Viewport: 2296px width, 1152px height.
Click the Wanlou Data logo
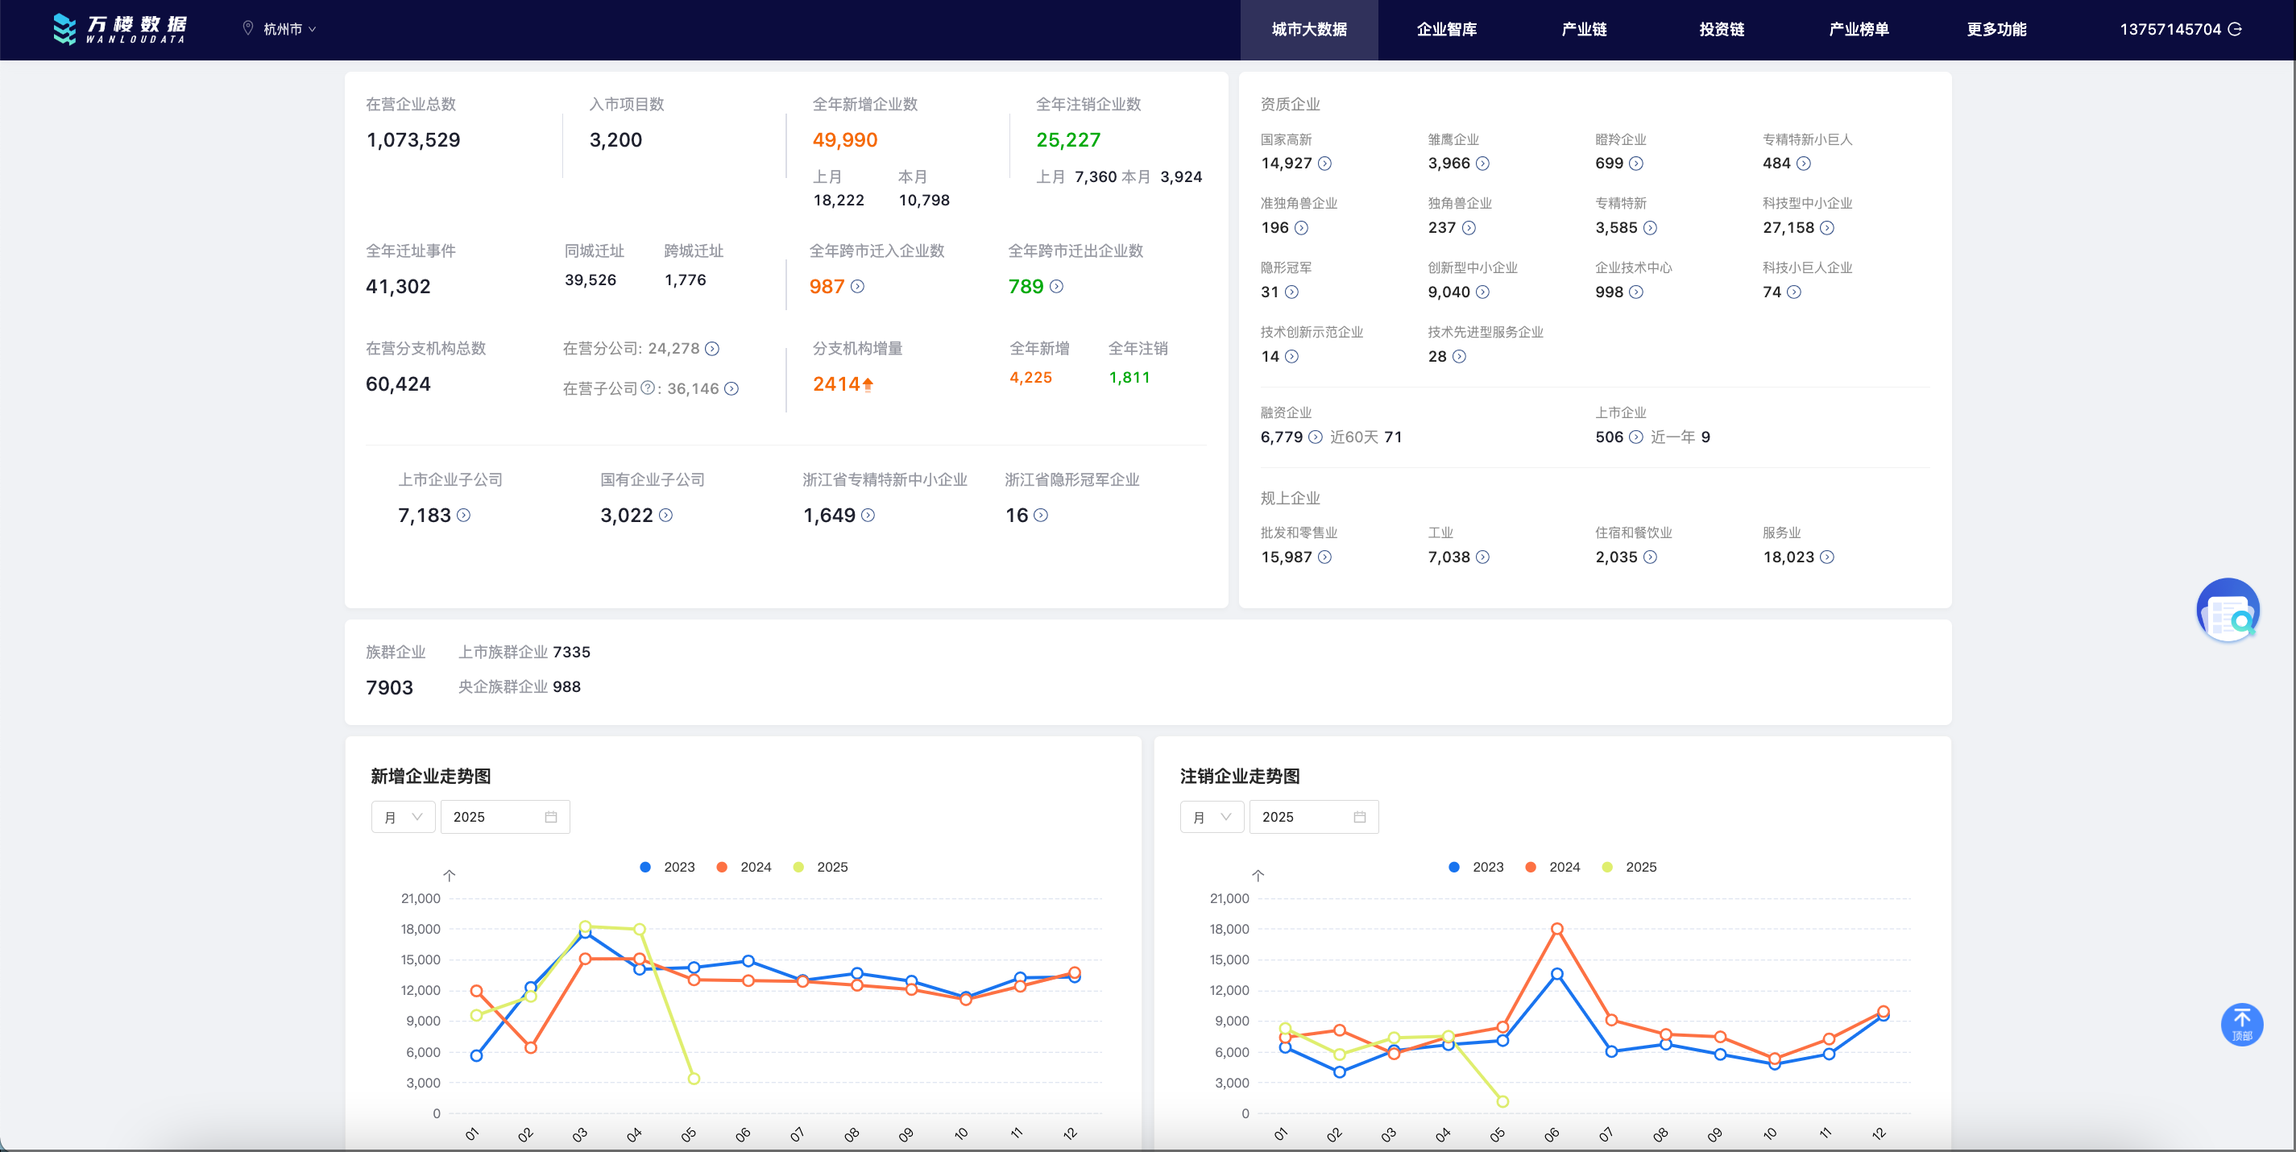point(119,29)
